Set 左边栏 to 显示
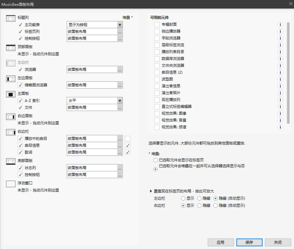The width and height of the screenshot is (294, 249). click(183, 198)
